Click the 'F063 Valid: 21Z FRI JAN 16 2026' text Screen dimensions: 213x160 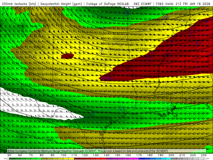tap(183, 4)
